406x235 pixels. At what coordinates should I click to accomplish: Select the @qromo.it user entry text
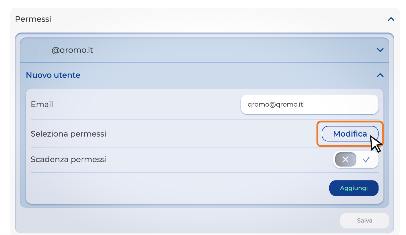(x=72, y=50)
